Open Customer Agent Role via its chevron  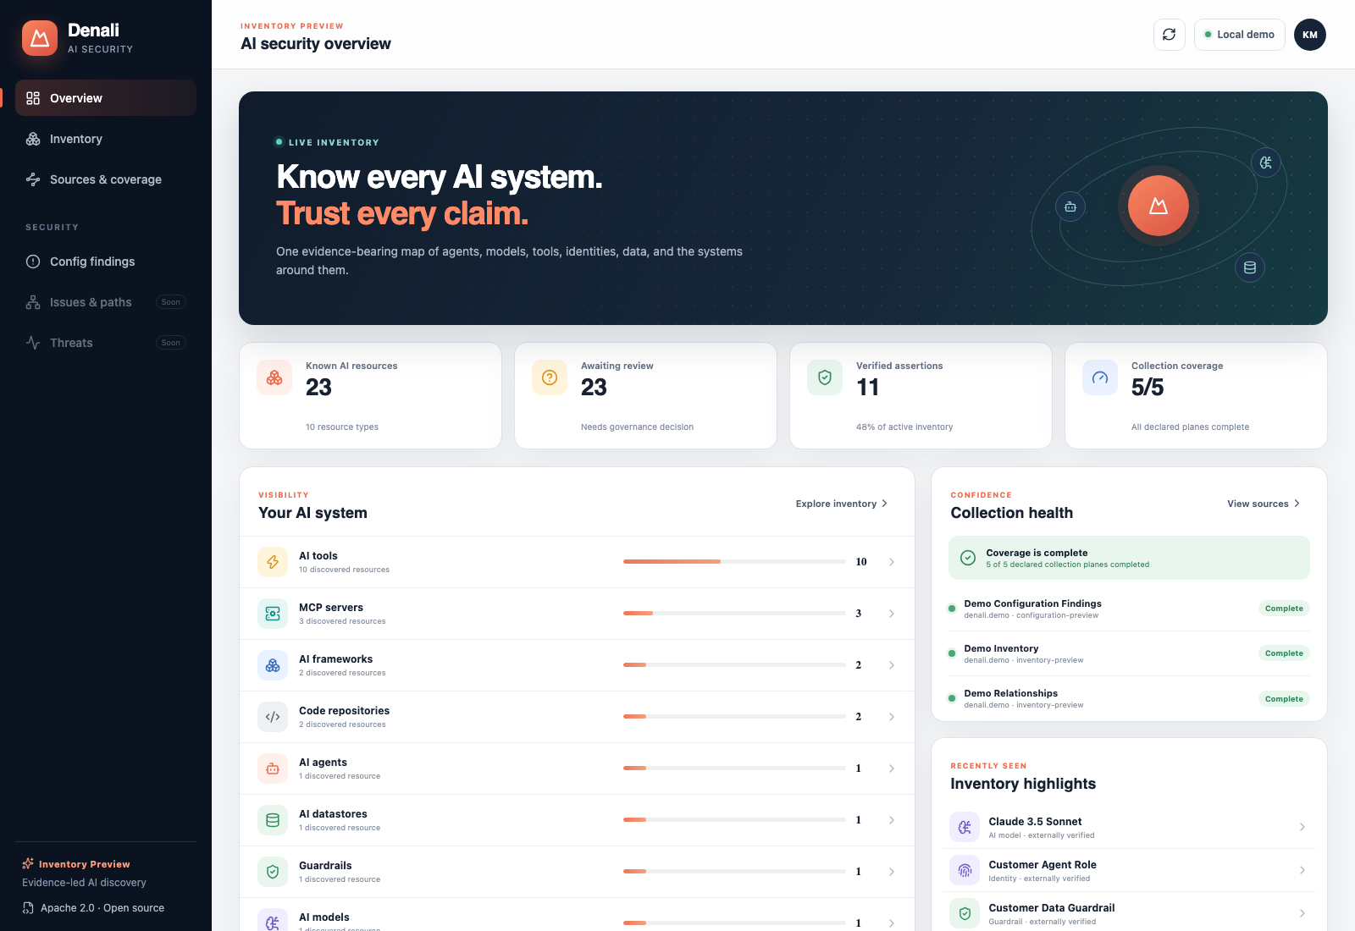[x=1302, y=870]
